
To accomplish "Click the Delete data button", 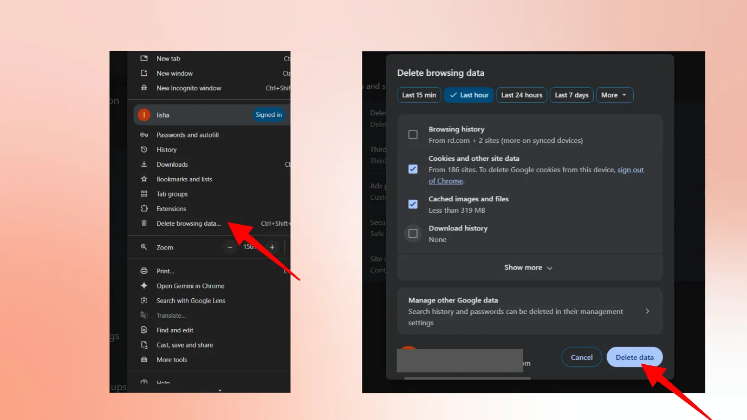I will pyautogui.click(x=635, y=357).
